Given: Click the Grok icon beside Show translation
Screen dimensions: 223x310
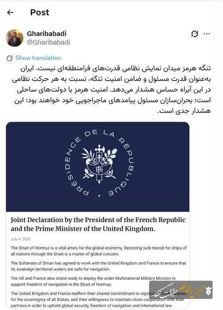Looking at the screenshot, I should (9, 58).
